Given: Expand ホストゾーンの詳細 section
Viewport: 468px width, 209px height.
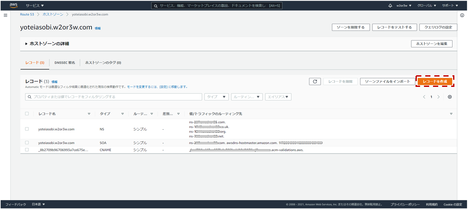Looking at the screenshot, I should pyautogui.click(x=47, y=44).
